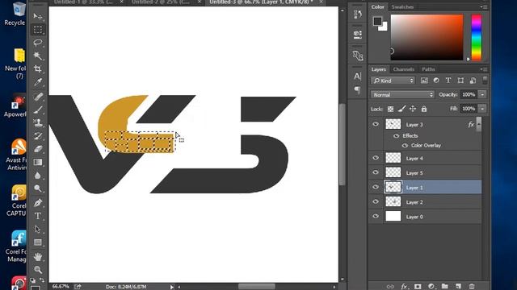Viewport: 517px width, 290px height.
Task: Click the add layer style fx button
Action: [404, 287]
